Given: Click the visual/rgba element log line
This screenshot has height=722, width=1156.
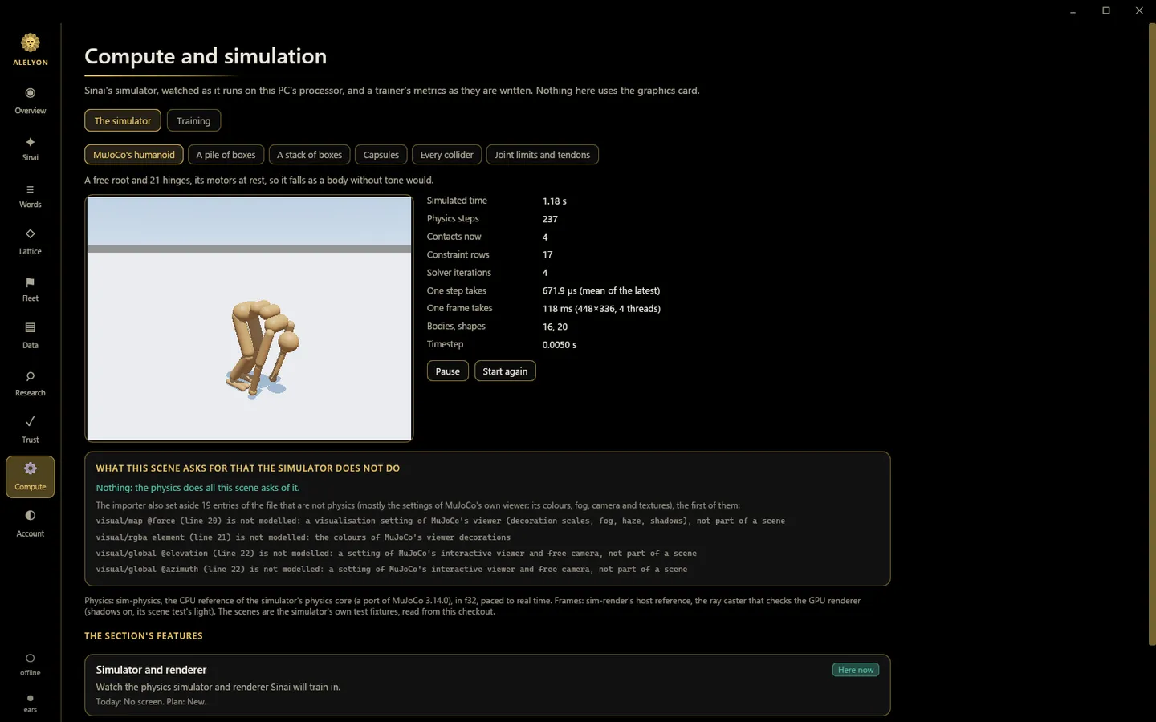Looking at the screenshot, I should click(x=303, y=537).
